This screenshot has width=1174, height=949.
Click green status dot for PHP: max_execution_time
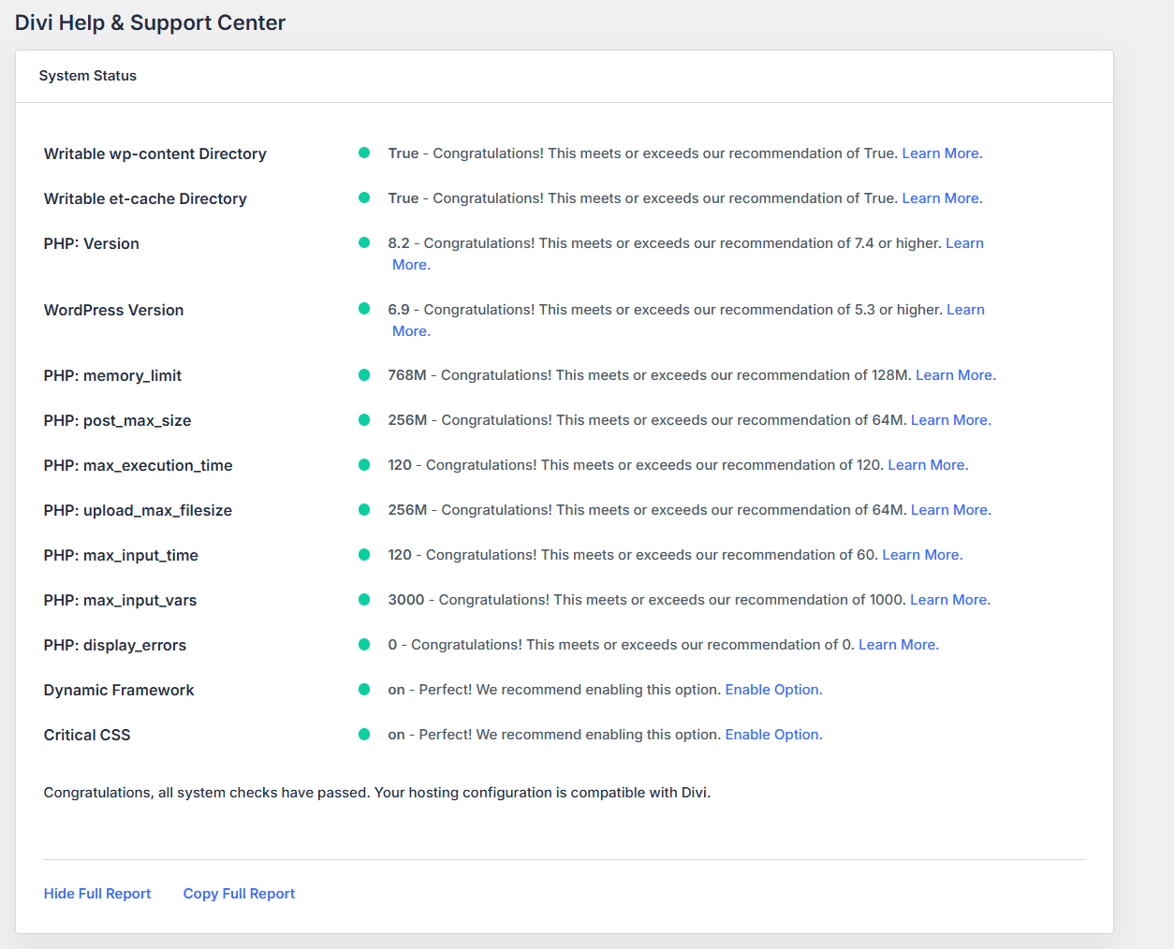point(364,464)
